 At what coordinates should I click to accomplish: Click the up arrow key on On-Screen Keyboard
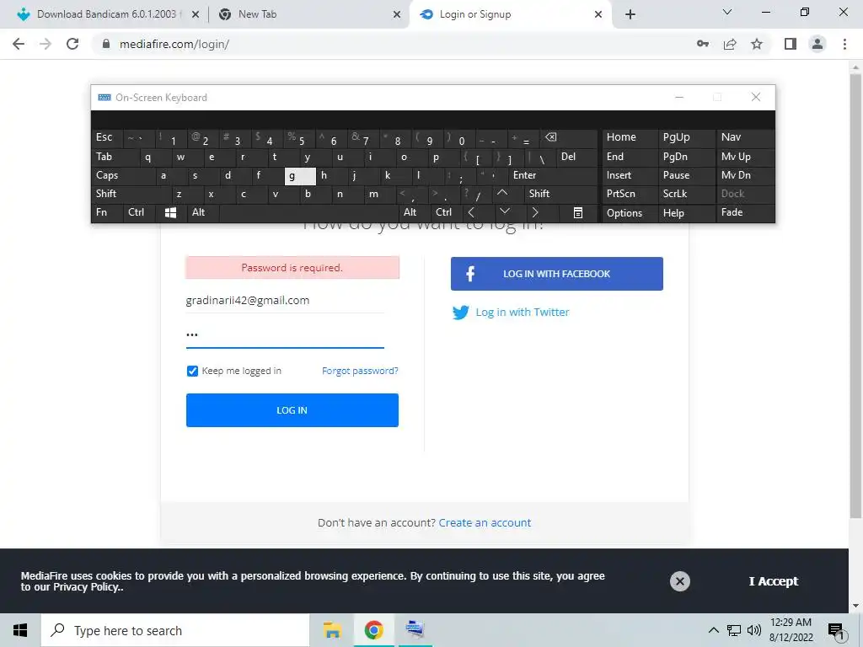[x=502, y=194]
